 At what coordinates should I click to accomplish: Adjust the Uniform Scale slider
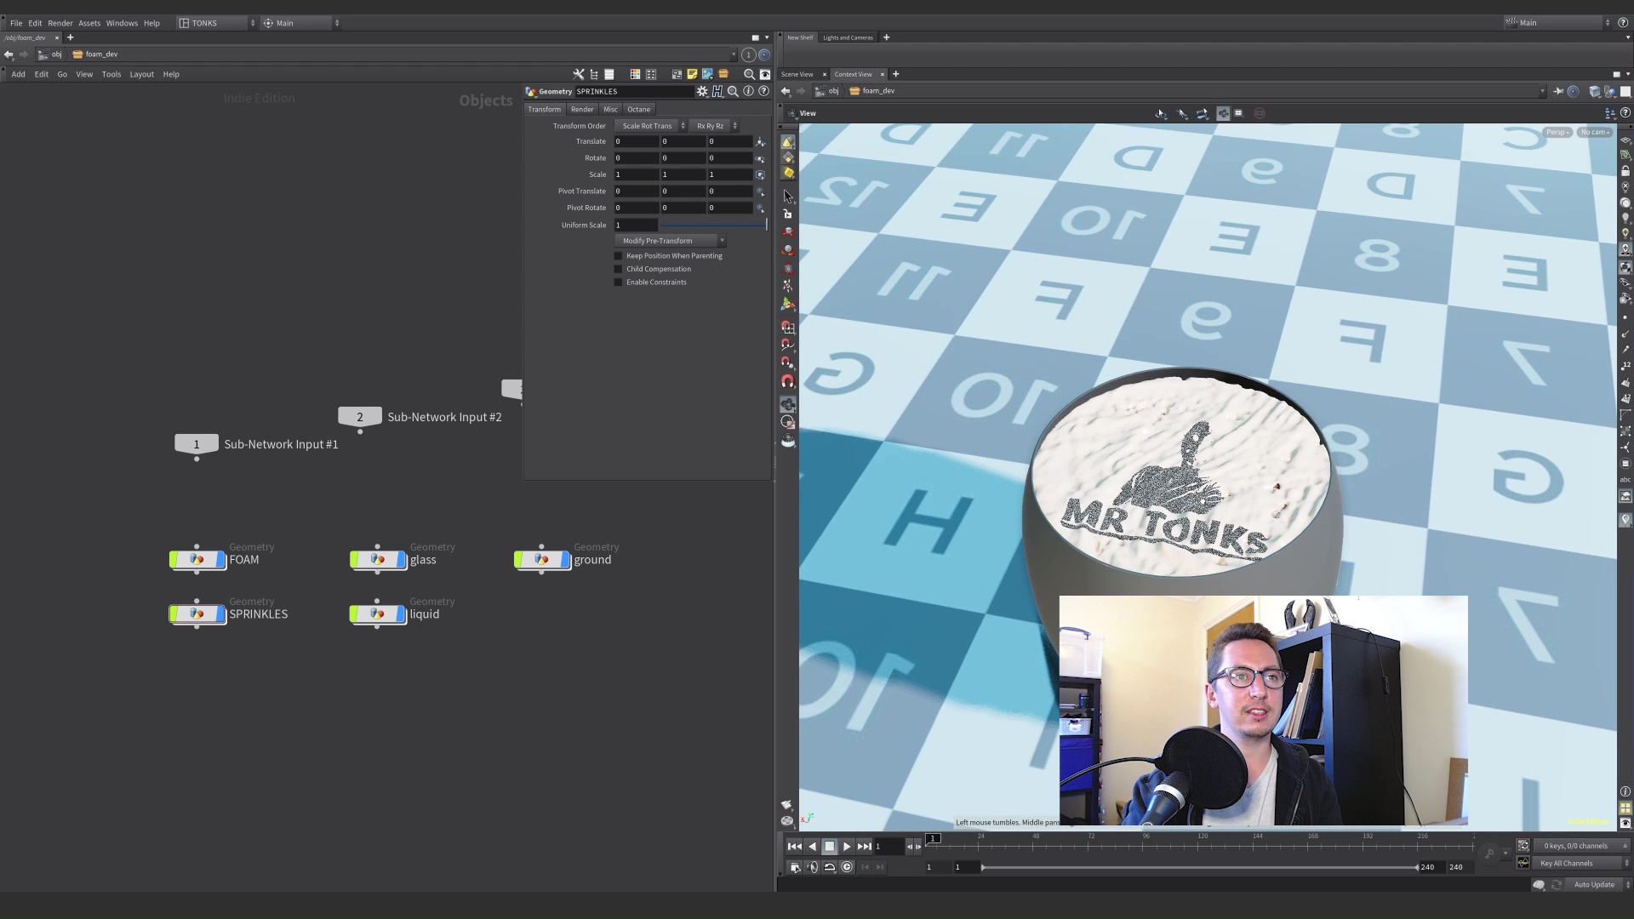tap(714, 225)
